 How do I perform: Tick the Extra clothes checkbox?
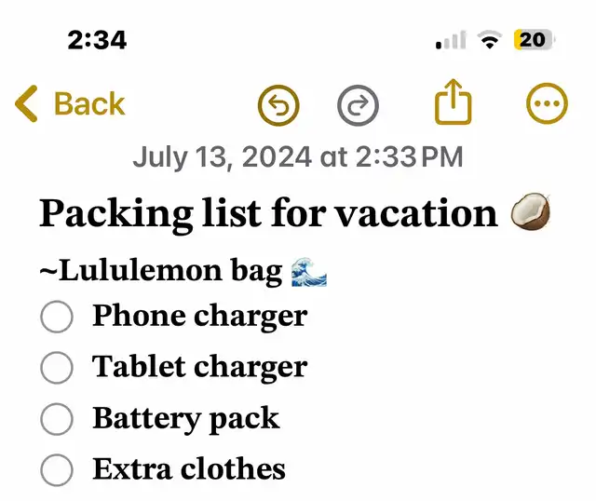click(57, 470)
